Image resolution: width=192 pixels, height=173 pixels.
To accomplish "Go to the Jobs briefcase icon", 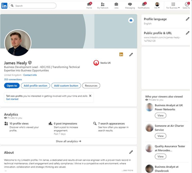I will (x=116, y=6).
